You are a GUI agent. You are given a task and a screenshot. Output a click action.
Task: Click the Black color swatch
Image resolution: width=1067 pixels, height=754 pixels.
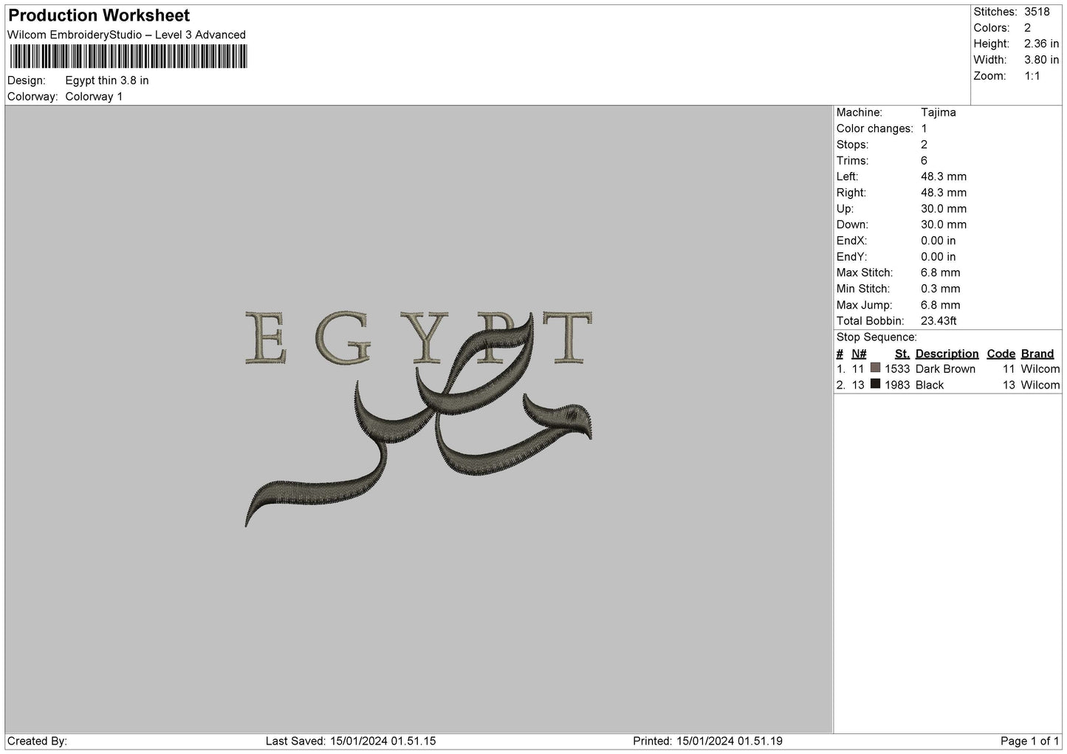point(875,384)
